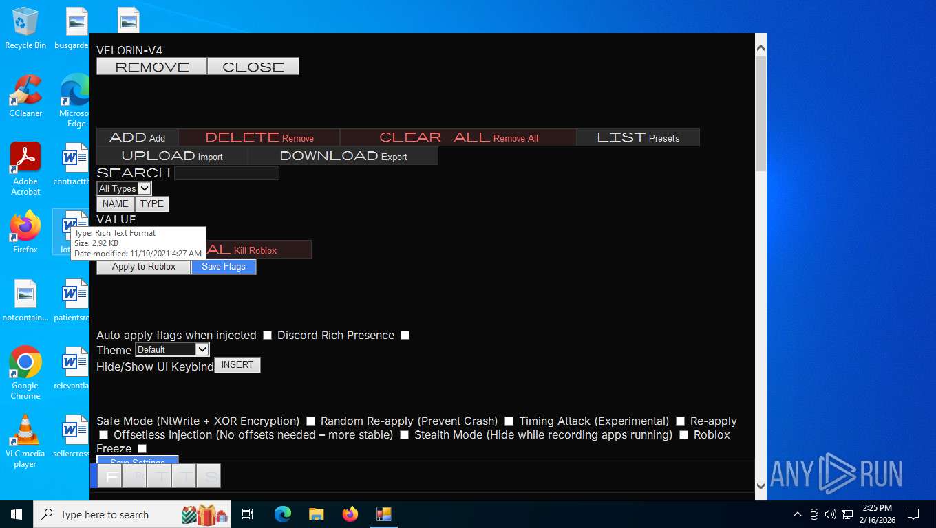Open the Windows Start menu

tap(17, 514)
